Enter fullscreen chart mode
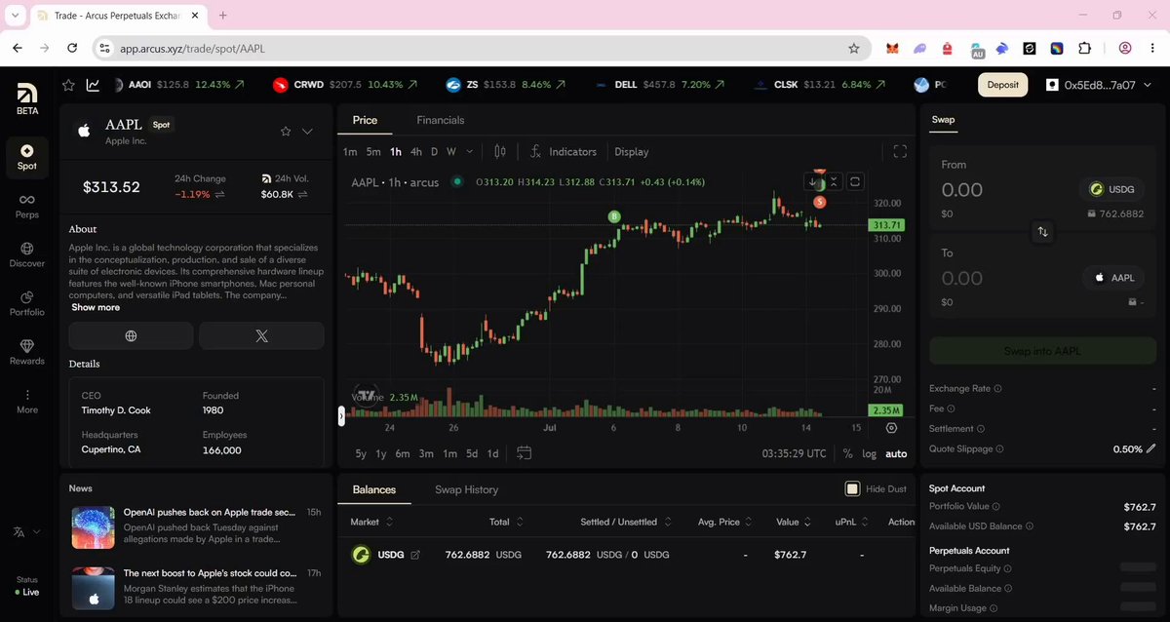1170x622 pixels. coord(900,151)
